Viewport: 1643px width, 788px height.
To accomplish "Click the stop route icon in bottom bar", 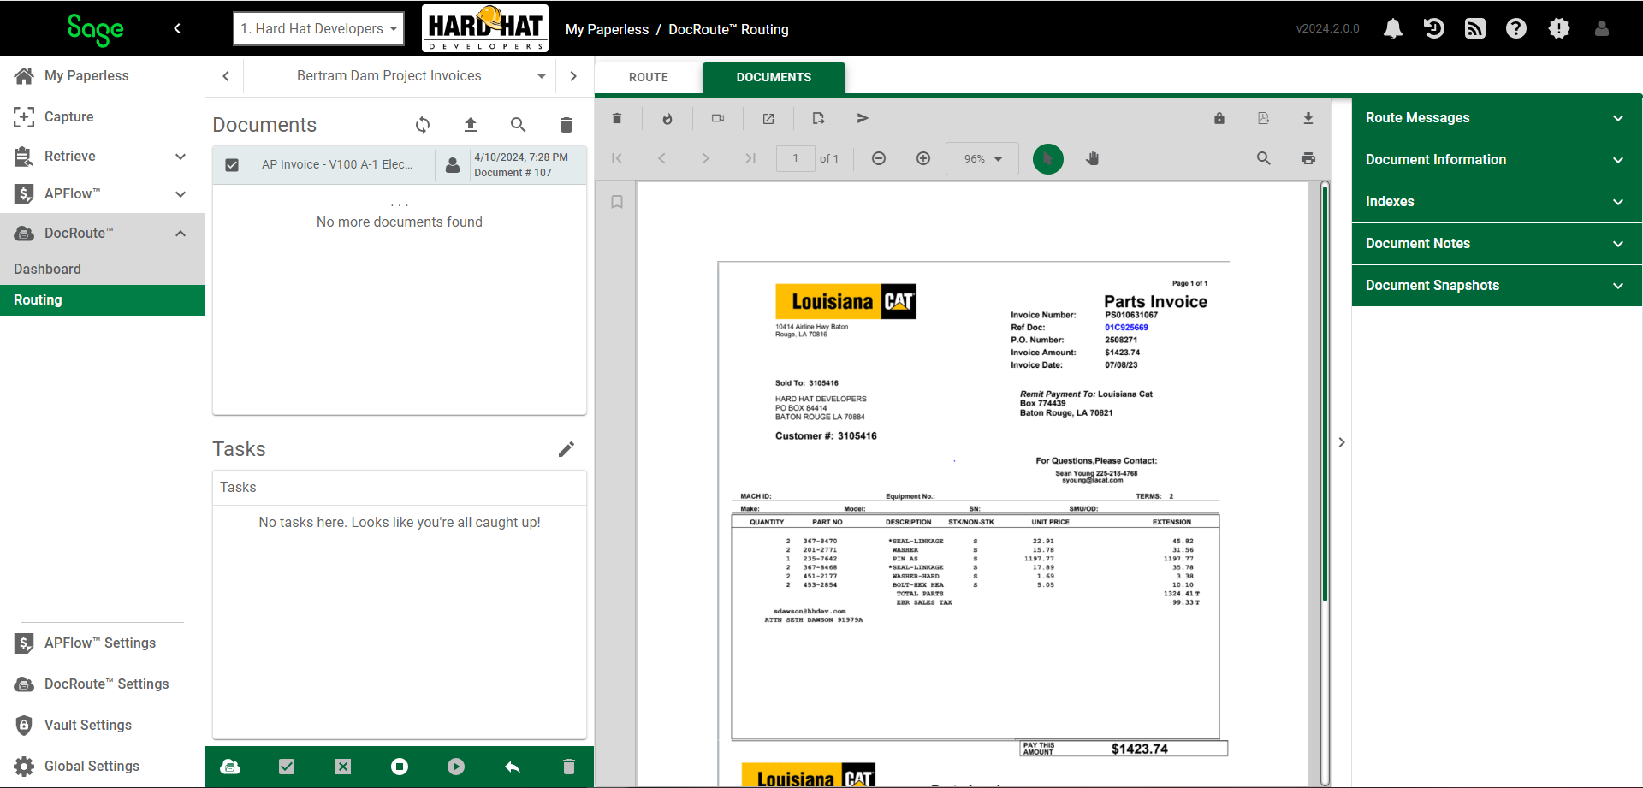I will (400, 767).
